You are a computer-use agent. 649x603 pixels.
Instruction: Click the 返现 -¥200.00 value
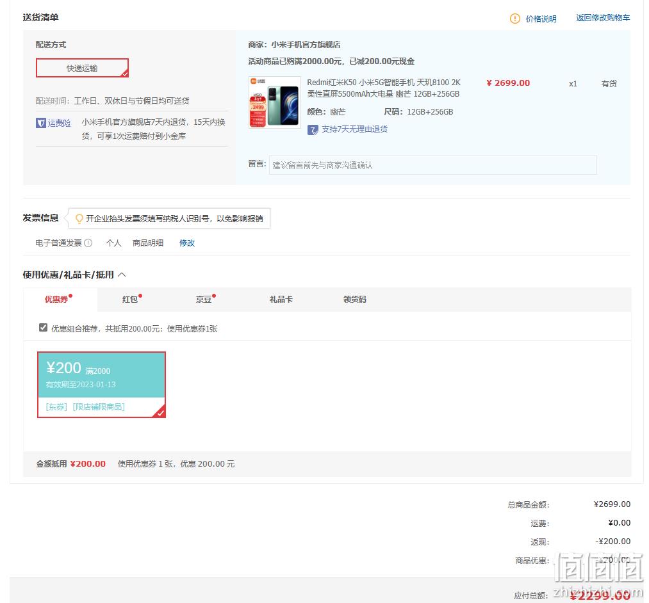(613, 541)
